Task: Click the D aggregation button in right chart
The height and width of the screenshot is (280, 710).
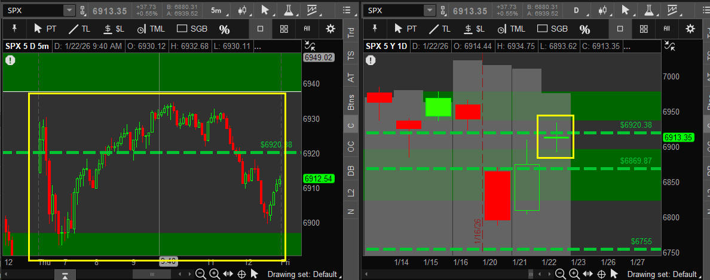Action: (x=577, y=10)
